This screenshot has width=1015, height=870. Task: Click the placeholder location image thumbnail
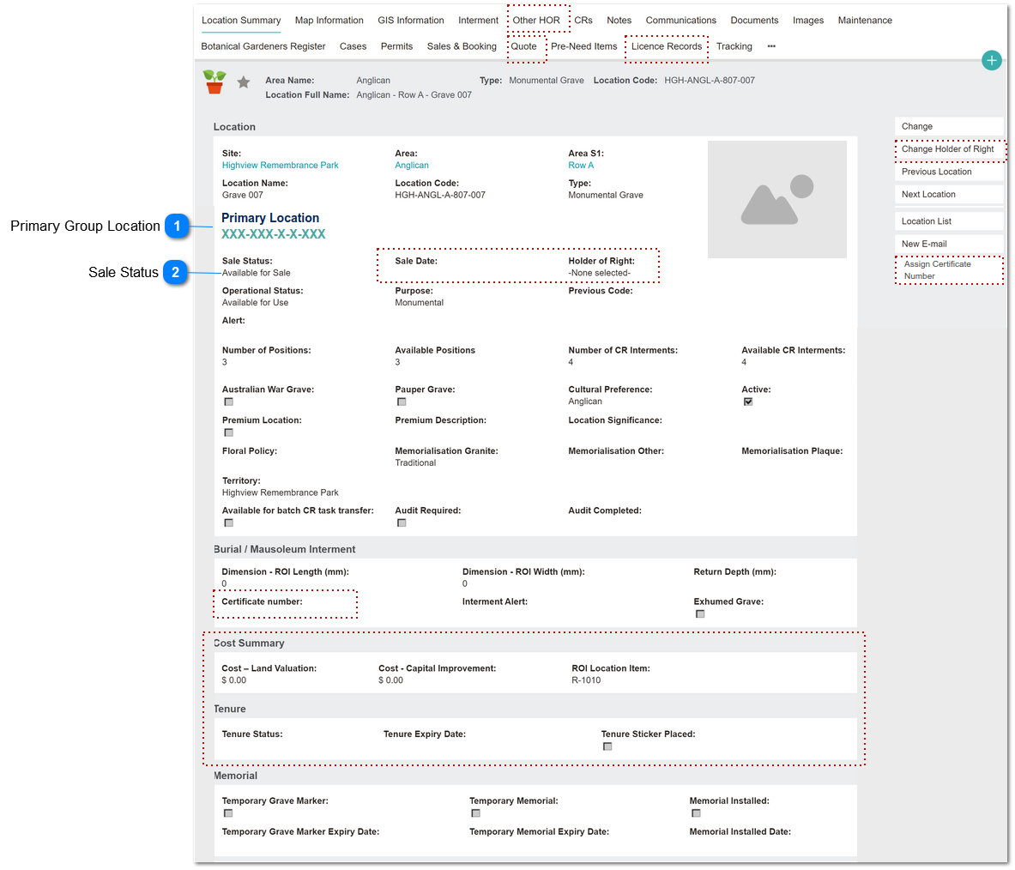tap(776, 199)
